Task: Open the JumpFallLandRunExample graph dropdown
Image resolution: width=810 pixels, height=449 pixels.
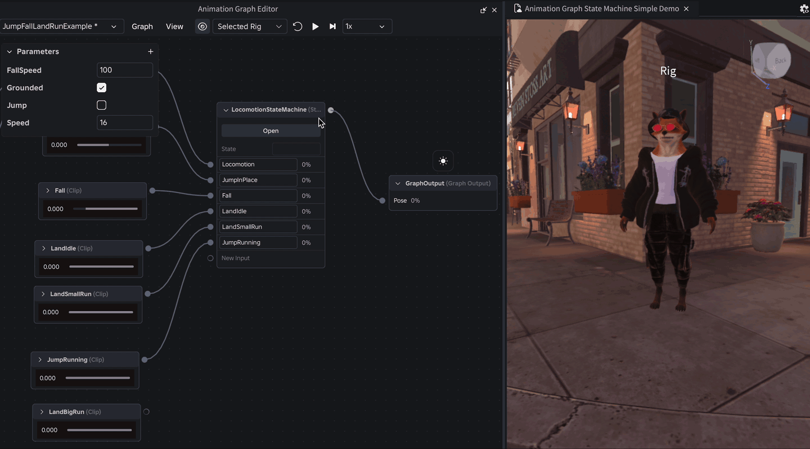Action: point(61,26)
